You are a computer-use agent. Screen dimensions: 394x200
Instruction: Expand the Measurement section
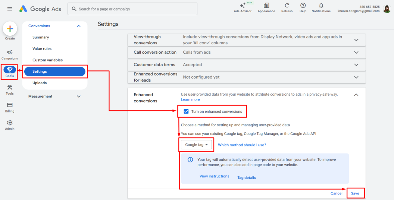78,96
